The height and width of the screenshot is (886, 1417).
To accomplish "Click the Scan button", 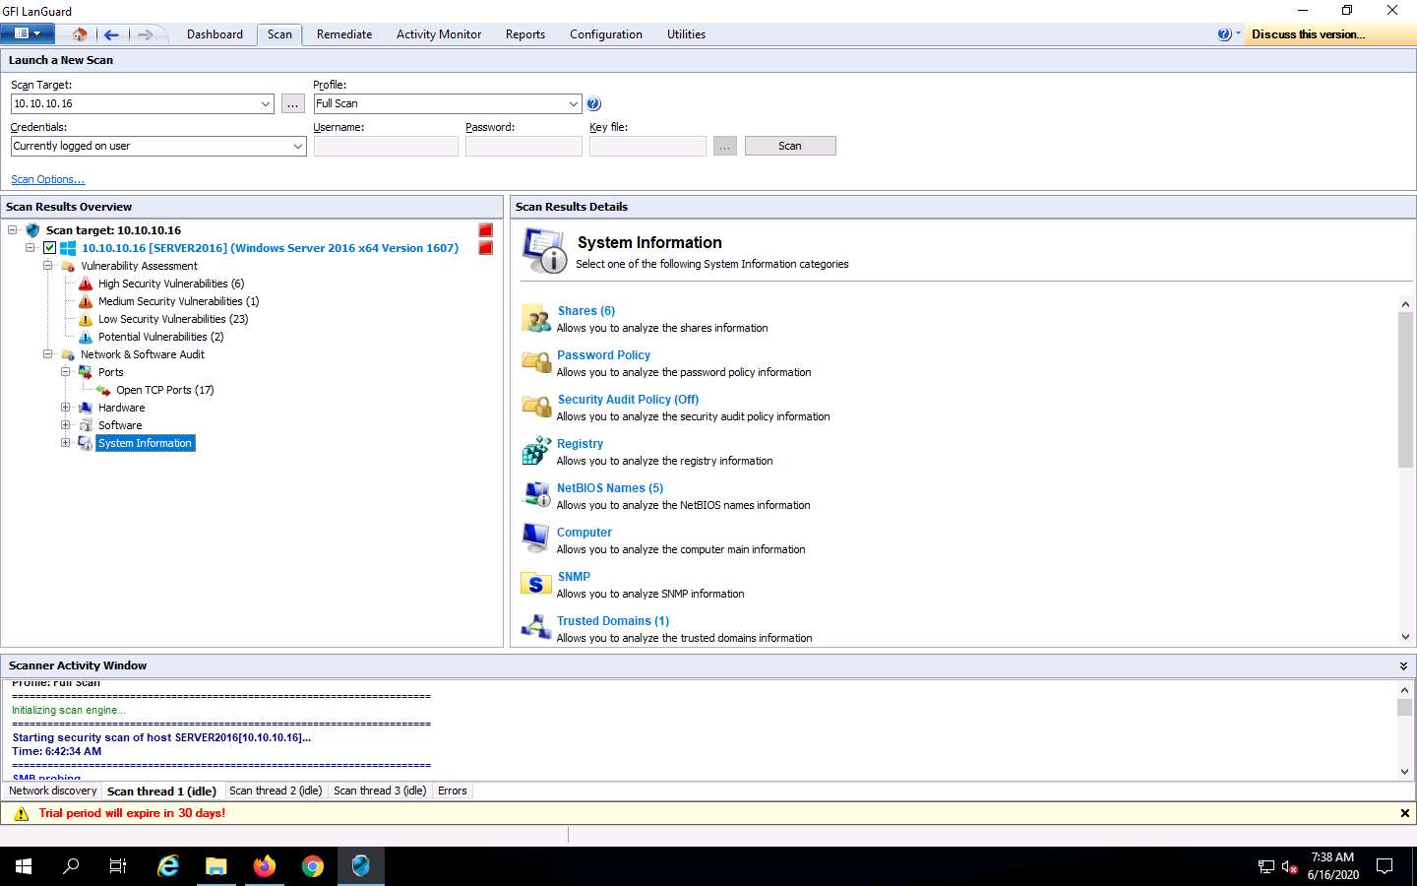I will 790,146.
